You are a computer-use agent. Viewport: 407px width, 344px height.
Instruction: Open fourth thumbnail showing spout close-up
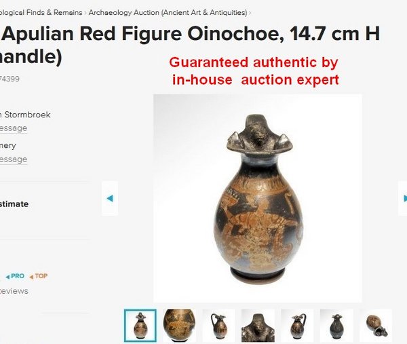coord(258,326)
